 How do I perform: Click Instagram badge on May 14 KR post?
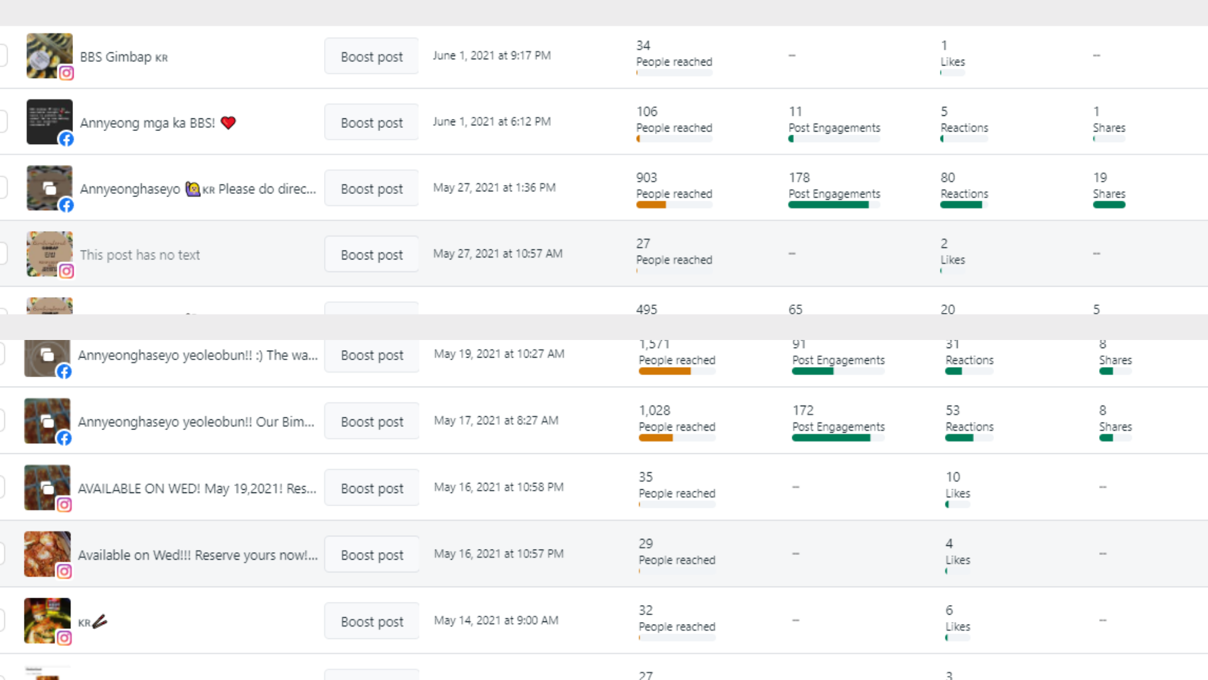pos(64,638)
